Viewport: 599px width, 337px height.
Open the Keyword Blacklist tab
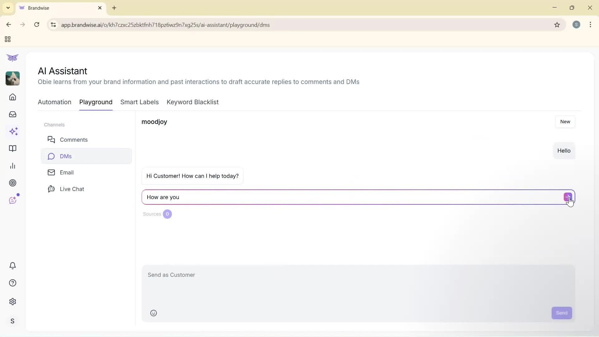point(192,102)
